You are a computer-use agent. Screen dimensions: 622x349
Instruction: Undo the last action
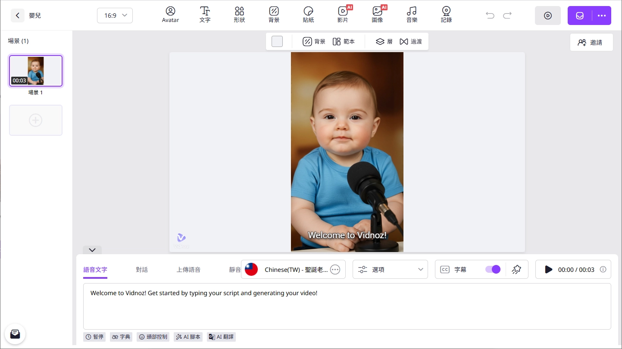pyautogui.click(x=490, y=16)
